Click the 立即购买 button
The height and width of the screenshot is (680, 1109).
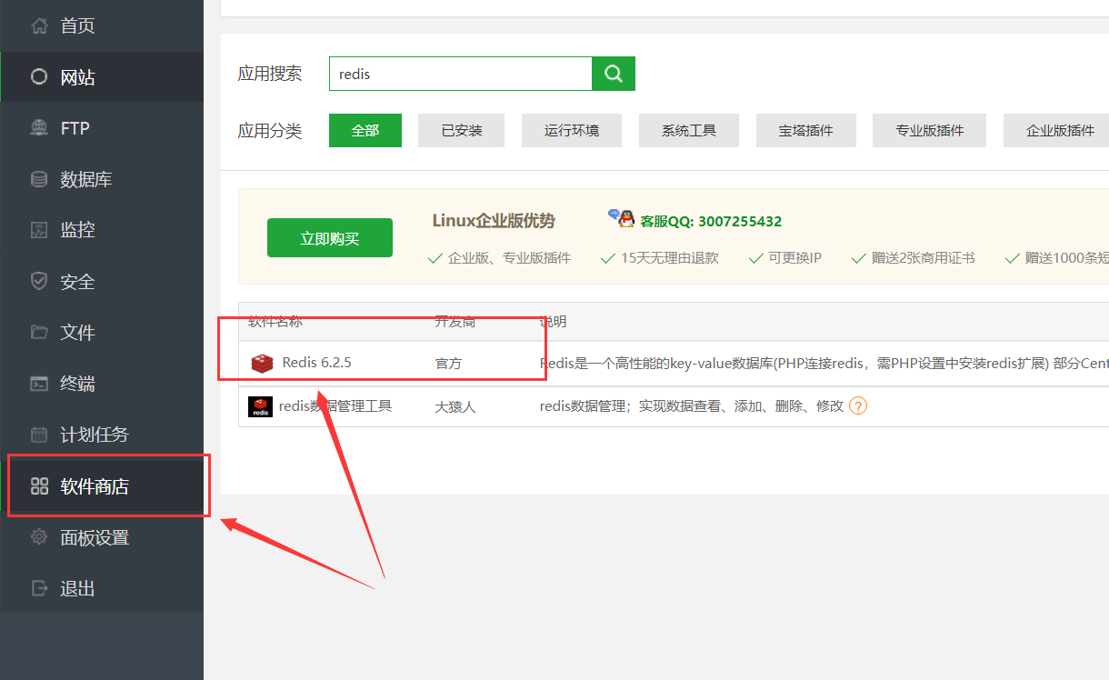pos(330,238)
